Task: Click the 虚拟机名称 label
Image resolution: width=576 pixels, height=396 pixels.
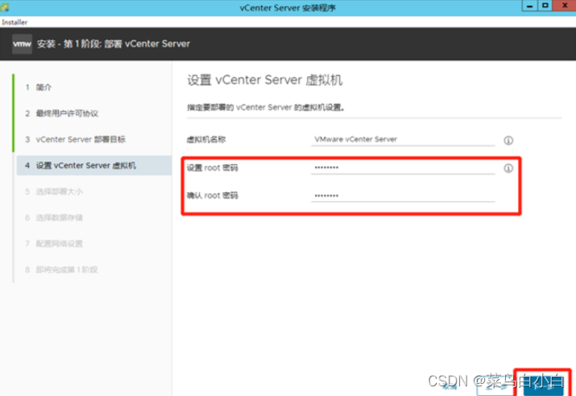Action: (x=206, y=139)
